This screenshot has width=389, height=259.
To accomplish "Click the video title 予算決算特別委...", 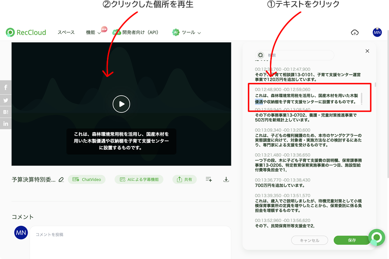I will 33,179.
